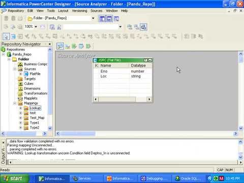Click JSRC table scroll right arrow
The image size is (244, 183).
click(149, 99)
